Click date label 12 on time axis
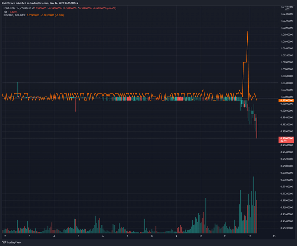 point(249,236)
